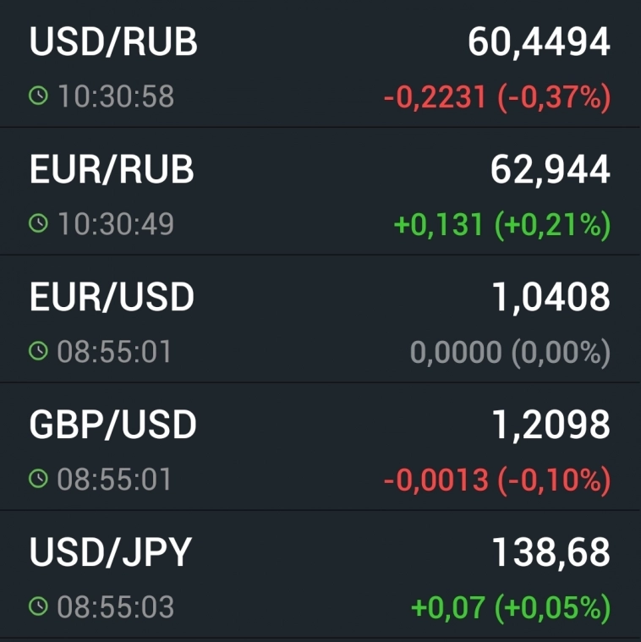Tap the GBP/USD rate 1,2098
This screenshot has width=641, height=642.
pos(550,425)
